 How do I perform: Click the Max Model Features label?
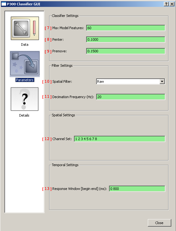(x=68, y=28)
